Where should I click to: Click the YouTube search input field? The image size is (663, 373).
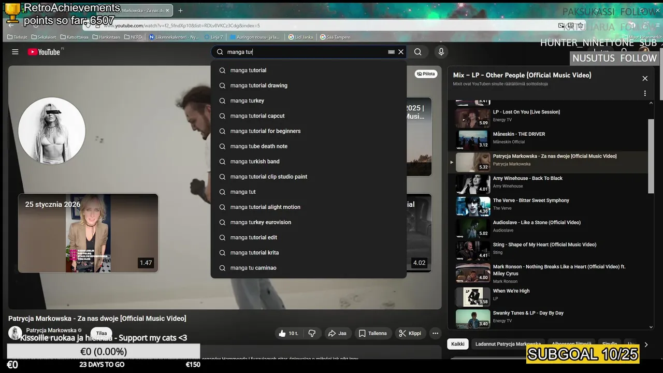(306, 52)
